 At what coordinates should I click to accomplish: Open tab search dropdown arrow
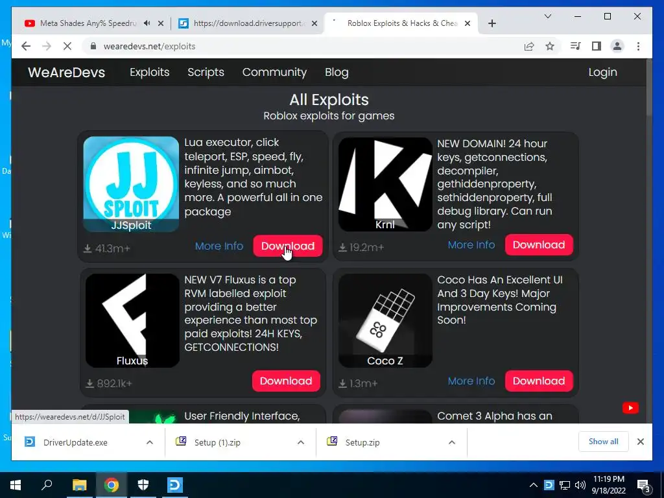(x=547, y=16)
